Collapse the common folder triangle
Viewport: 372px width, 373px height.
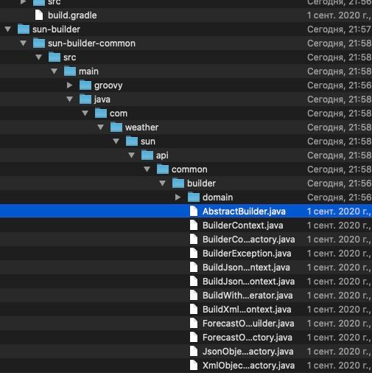pos(147,170)
